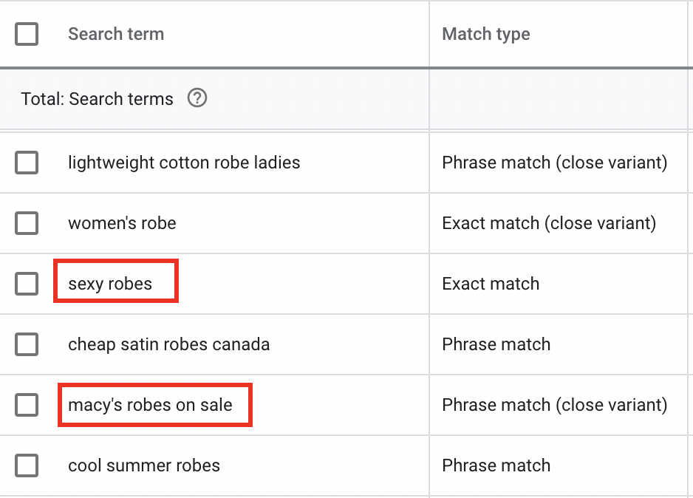Open the women's robe search term
Screen dimensions: 693x498
tap(122, 223)
